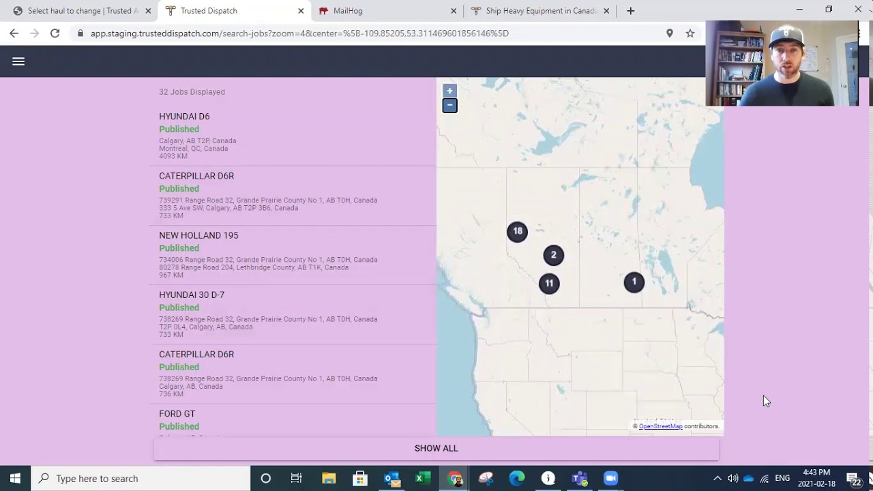Image resolution: width=873 pixels, height=491 pixels.
Task: Close the MailHog tab
Action: (x=454, y=11)
